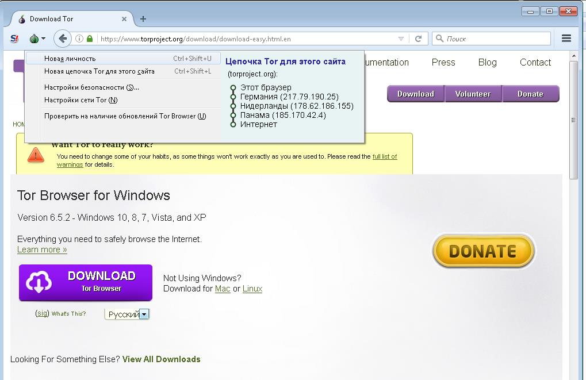Close the browser window
Image resolution: width=586 pixels, height=380 pixels.
click(x=568, y=11)
